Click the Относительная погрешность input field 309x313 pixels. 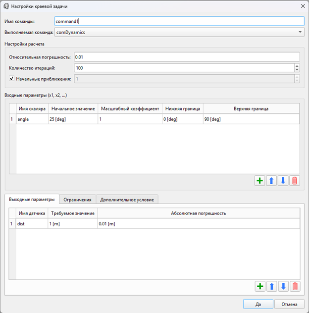(187, 57)
